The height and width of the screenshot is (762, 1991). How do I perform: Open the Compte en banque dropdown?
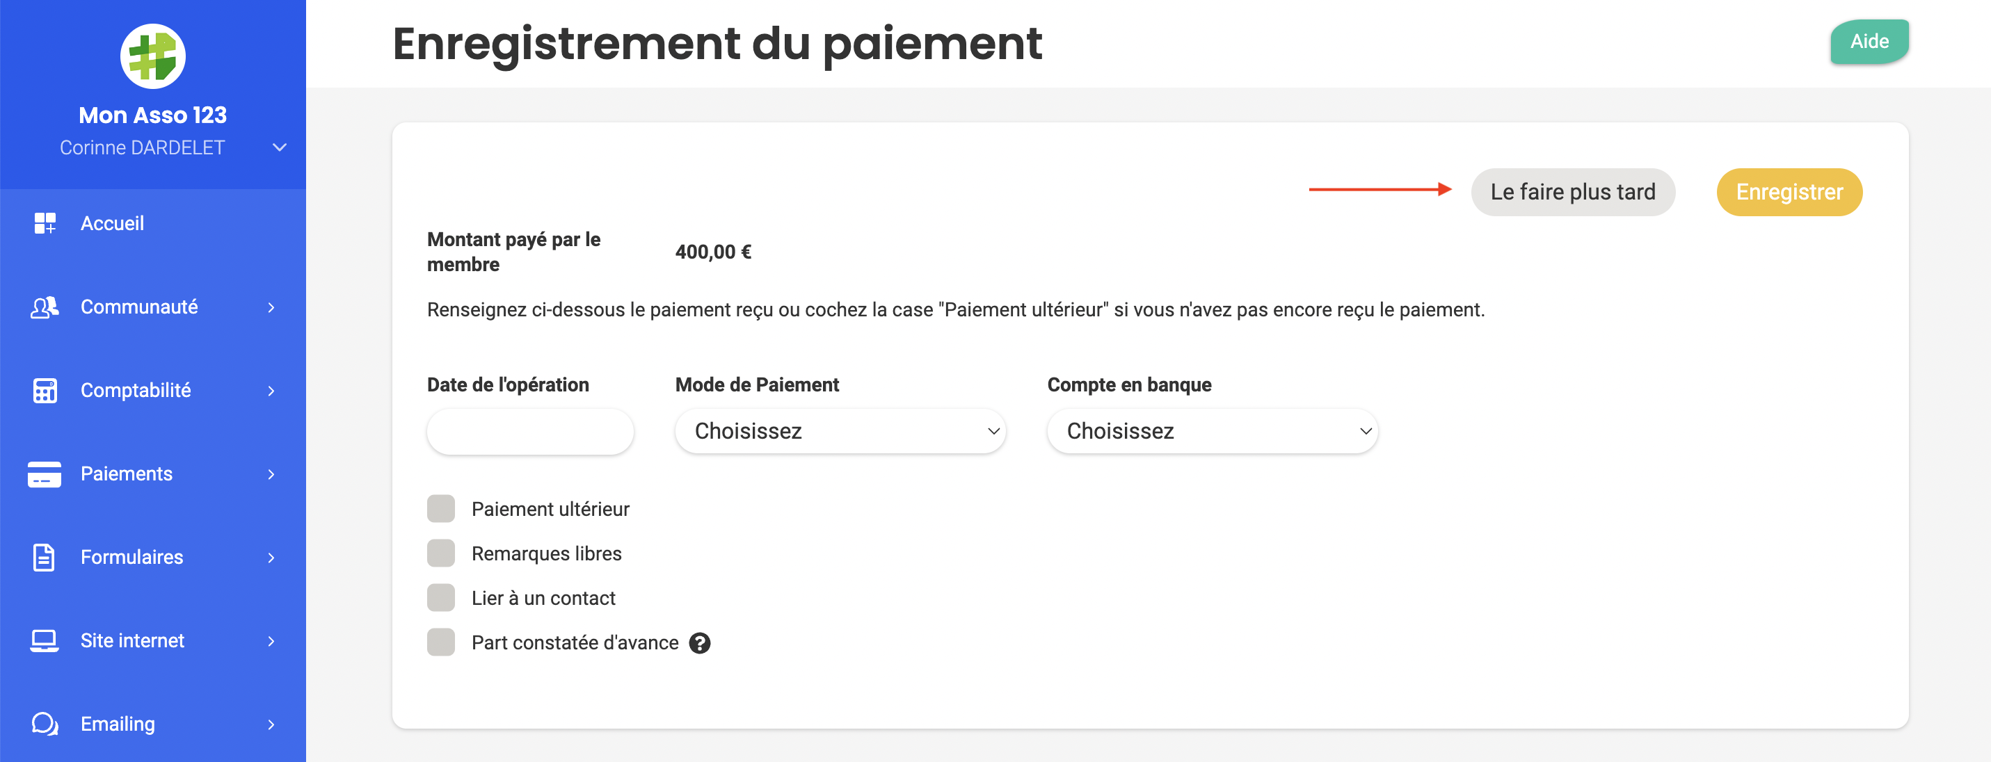1212,431
